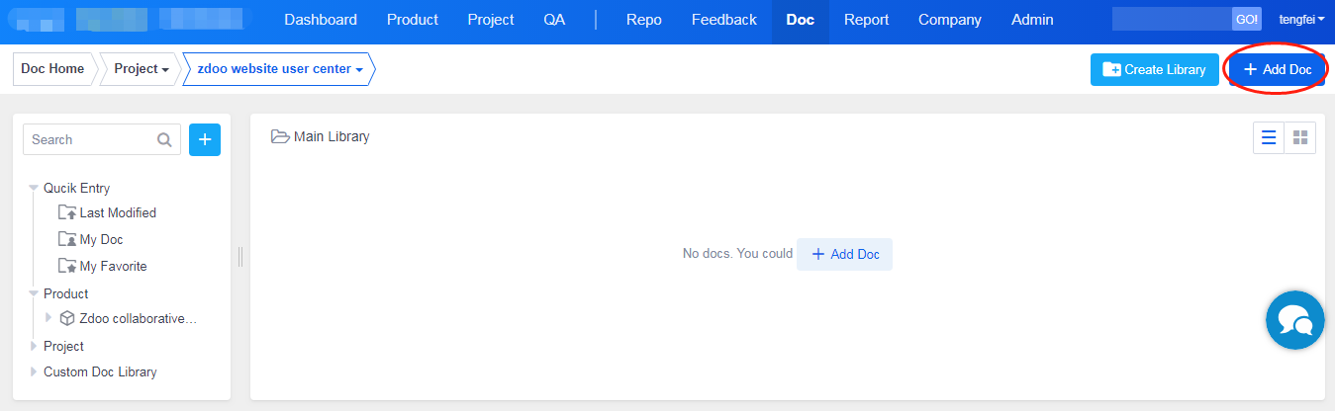This screenshot has height=411, width=1335.
Task: Switch to list view layout
Action: point(1269,138)
